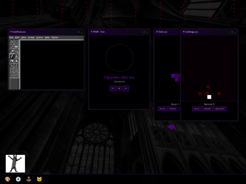Viewport: 246px width, 184px height.
Task: Click the dancing cat image thumbnail
Action: tap(15, 164)
